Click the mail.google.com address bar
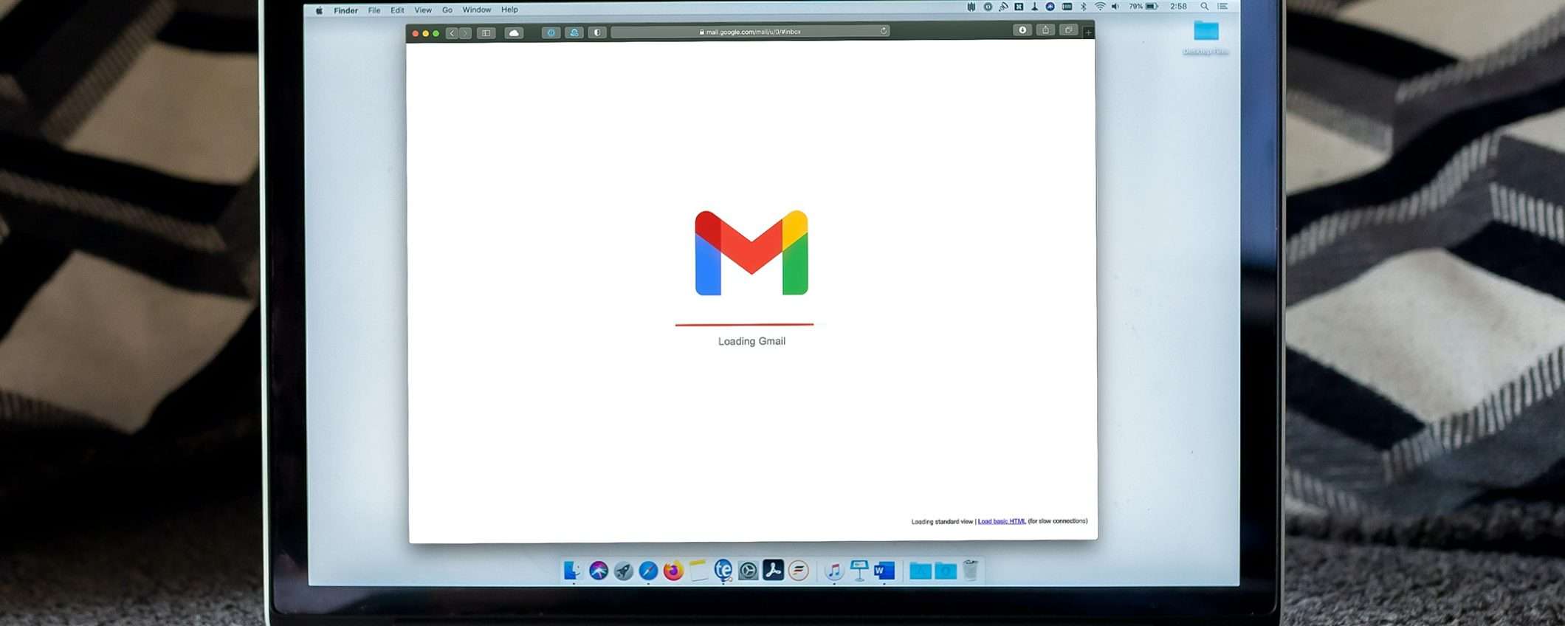The image size is (1565, 626). tap(750, 32)
